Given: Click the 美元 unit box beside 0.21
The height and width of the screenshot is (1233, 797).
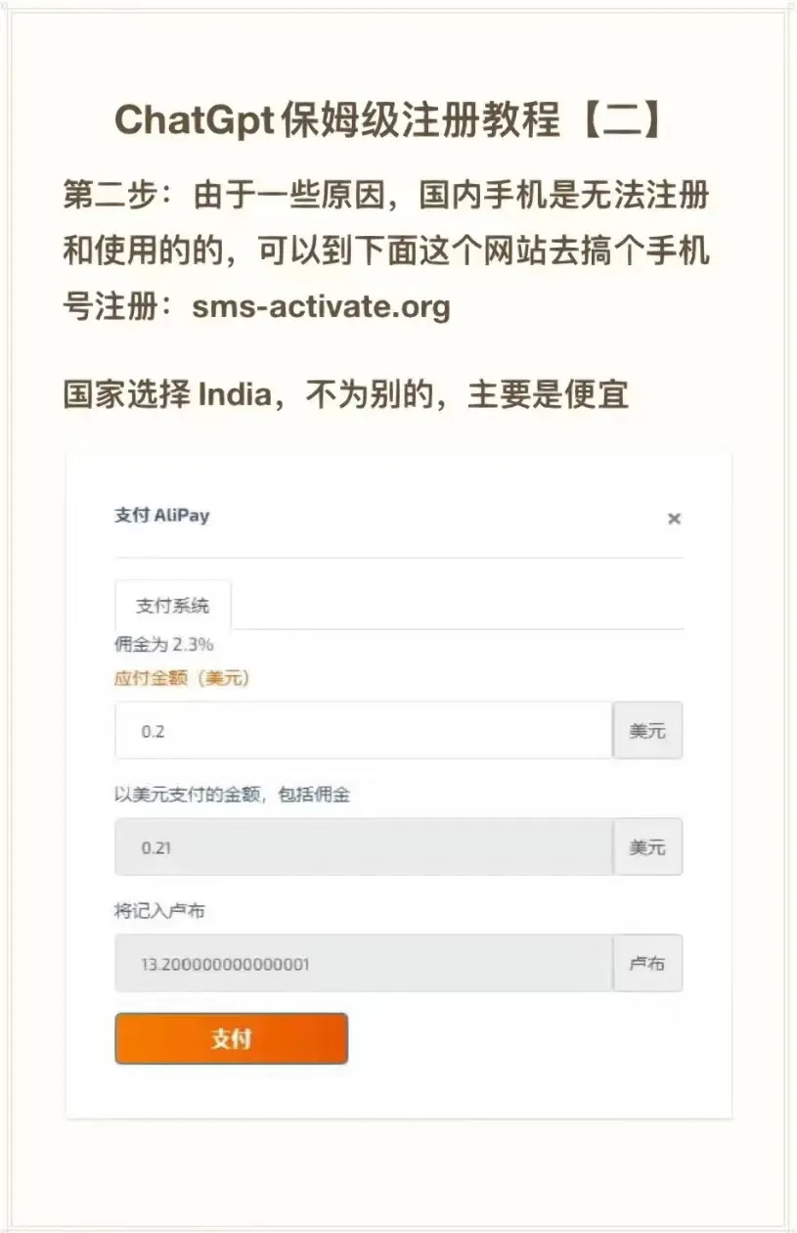Looking at the screenshot, I should pos(647,846).
